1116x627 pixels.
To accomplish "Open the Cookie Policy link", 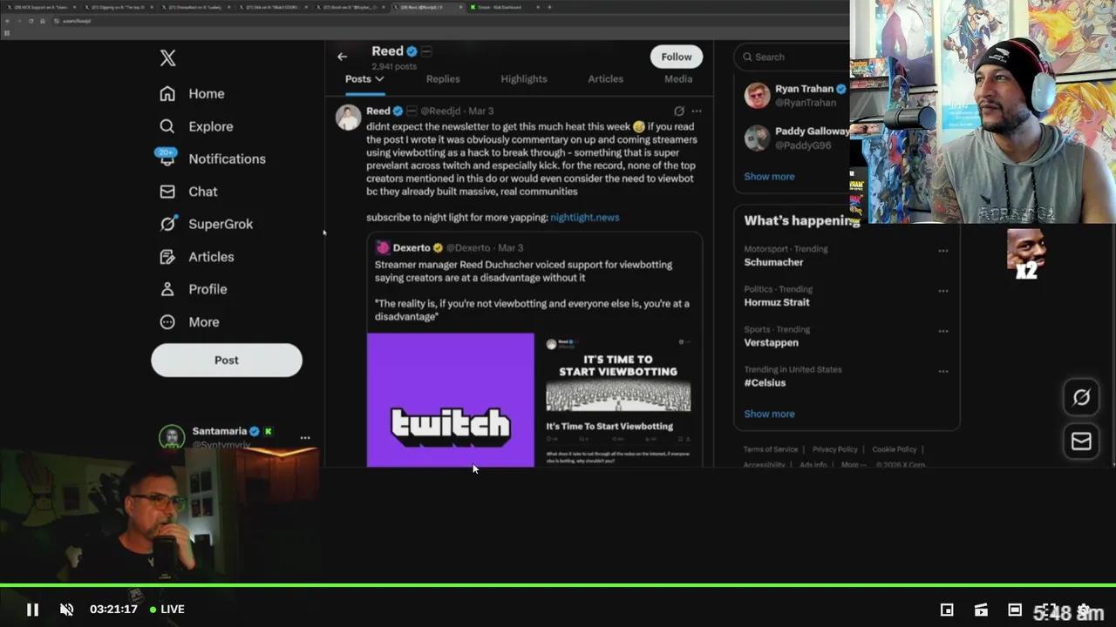I will [x=895, y=449].
